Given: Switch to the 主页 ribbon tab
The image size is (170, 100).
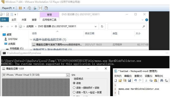Looking at the screenshot, I should [14, 20].
